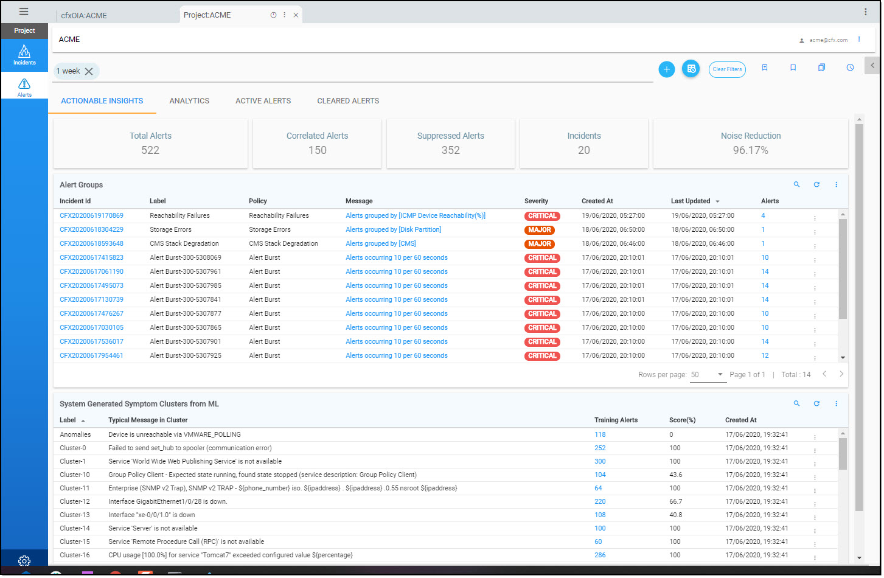
Task: Open the clock time range icon
Action: (850, 68)
